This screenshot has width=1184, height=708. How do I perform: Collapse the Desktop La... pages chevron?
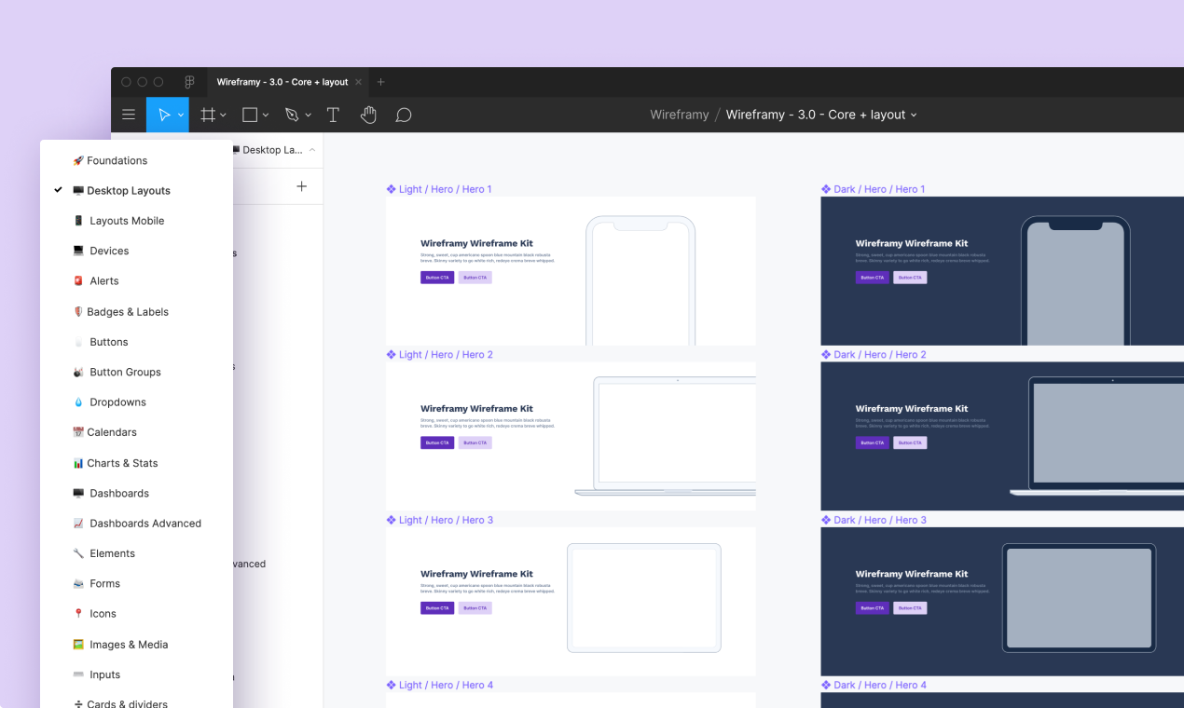pyautogui.click(x=311, y=150)
